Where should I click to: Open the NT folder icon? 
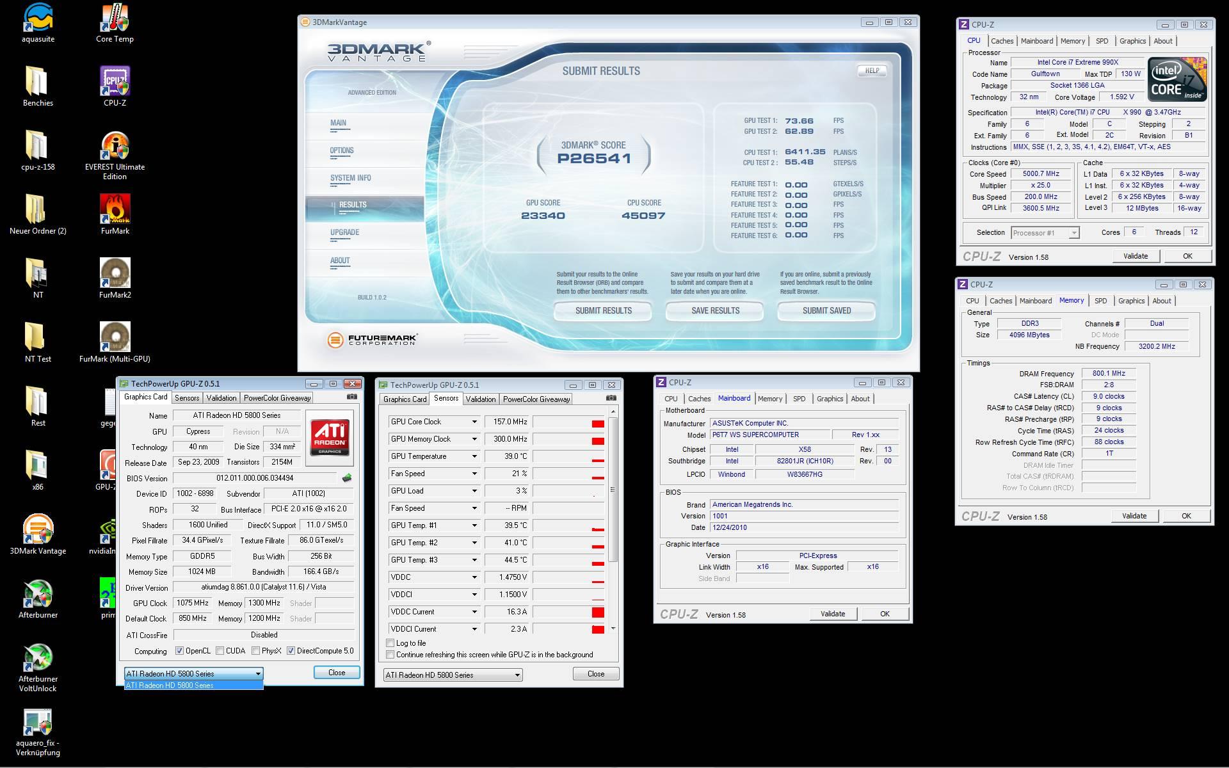click(x=38, y=279)
